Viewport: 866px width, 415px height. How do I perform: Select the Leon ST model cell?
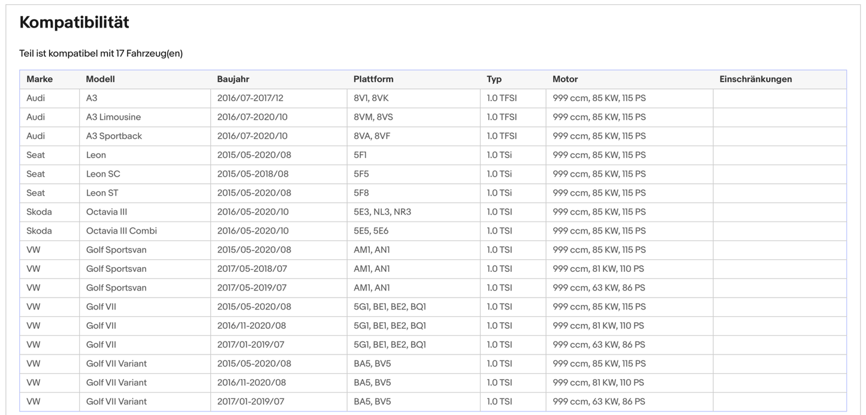coord(102,193)
